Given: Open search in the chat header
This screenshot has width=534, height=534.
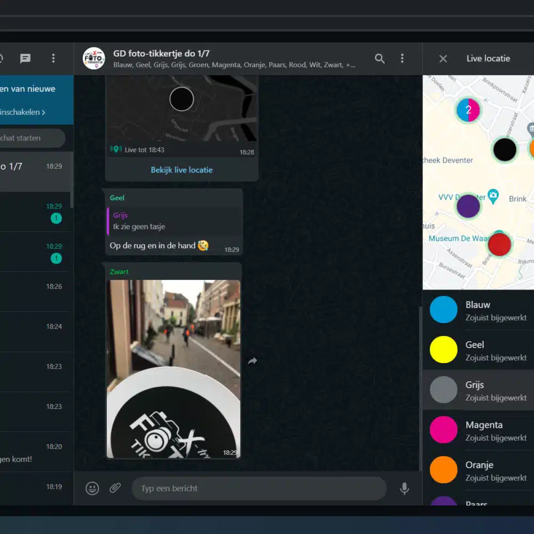Looking at the screenshot, I should (380, 59).
